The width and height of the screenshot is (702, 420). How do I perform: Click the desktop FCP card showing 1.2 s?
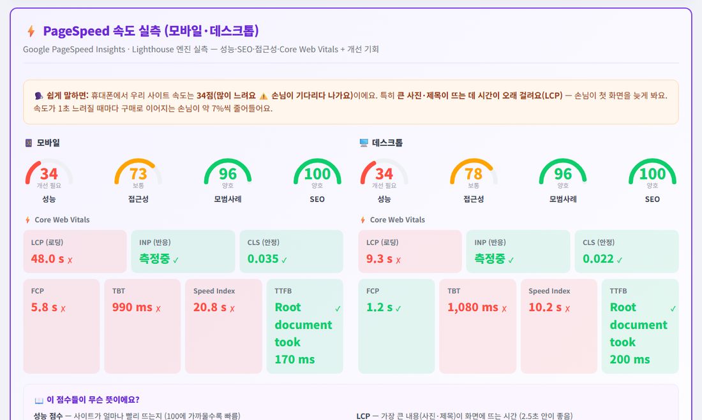click(x=397, y=326)
